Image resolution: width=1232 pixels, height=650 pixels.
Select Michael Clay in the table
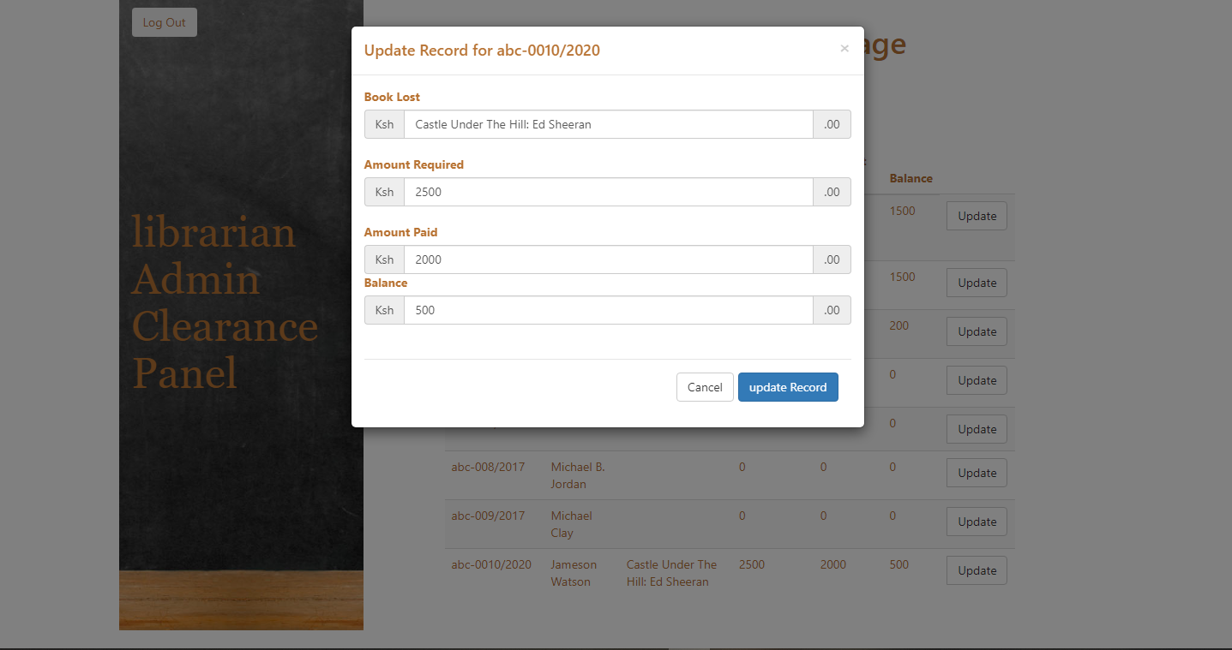coord(571,524)
